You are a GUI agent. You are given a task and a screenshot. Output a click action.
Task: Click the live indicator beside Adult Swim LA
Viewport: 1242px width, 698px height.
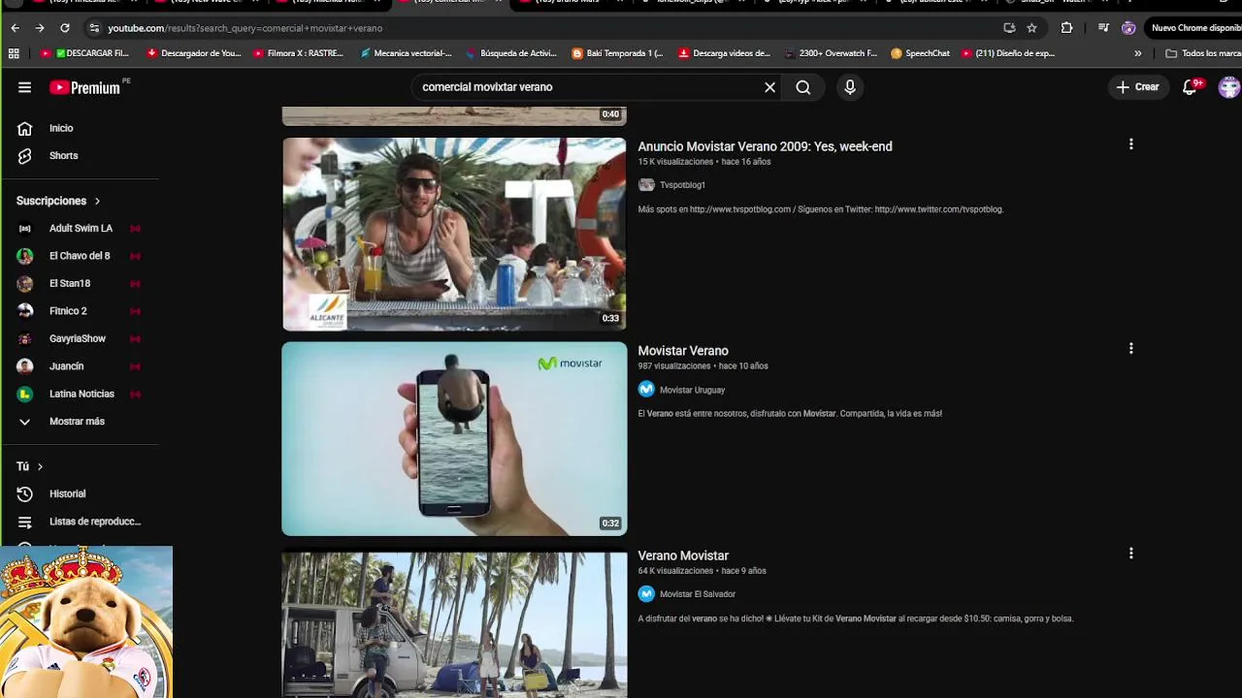click(135, 229)
